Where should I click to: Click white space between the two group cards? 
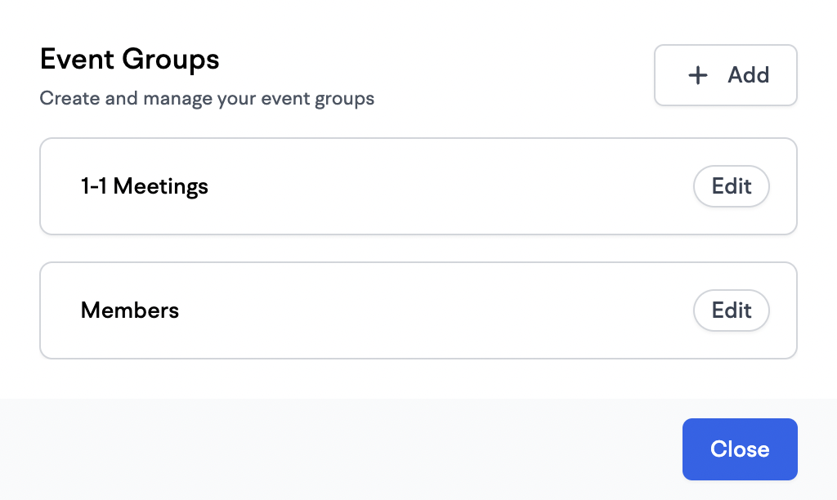coord(418,248)
